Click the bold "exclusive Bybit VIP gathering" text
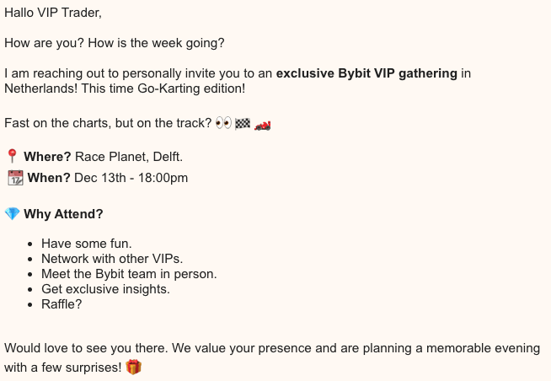Viewport: 551px width, 381px height. pos(366,73)
